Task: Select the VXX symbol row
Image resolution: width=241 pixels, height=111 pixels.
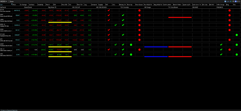Action: tap(6, 54)
